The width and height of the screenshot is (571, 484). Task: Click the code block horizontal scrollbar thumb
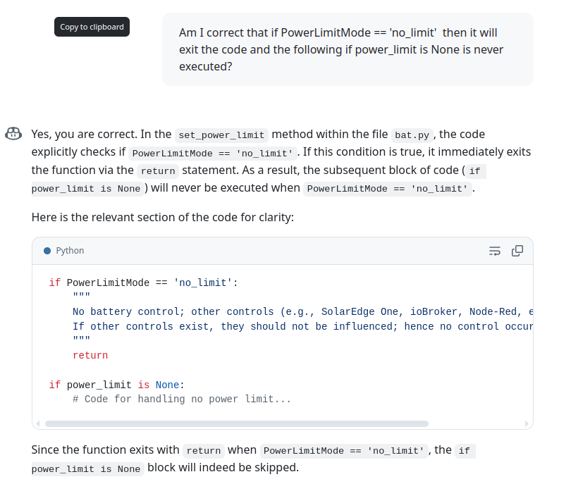(236, 423)
